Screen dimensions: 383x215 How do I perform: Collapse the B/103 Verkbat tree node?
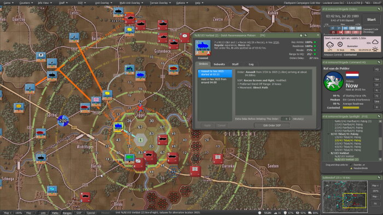coord(328,153)
